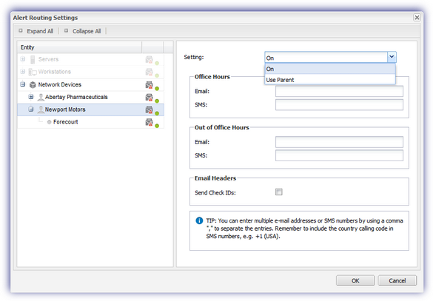Click the Newport Motors alert mail icon
Screen dimensions: 433x301
149,109
